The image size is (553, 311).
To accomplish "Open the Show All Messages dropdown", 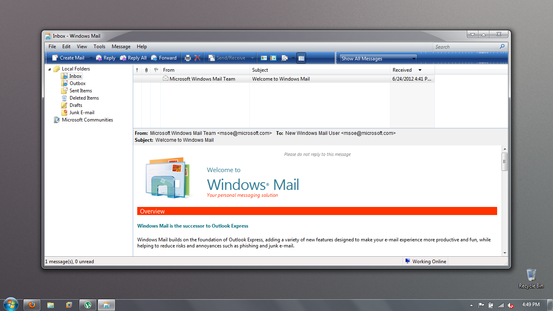I will click(x=414, y=58).
